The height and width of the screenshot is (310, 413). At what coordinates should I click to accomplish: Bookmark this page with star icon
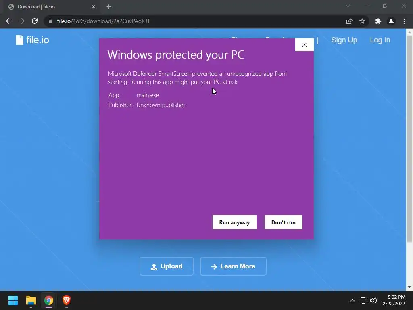(362, 21)
